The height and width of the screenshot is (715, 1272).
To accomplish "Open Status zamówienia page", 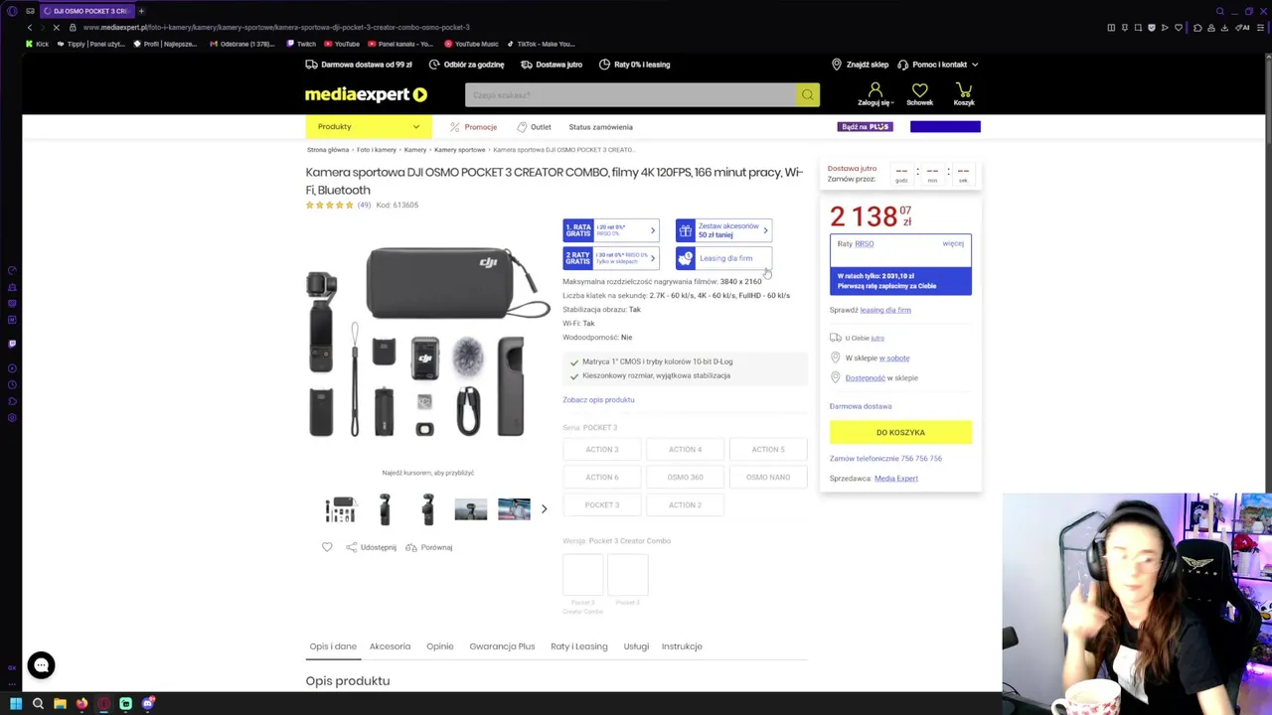I will (x=600, y=127).
